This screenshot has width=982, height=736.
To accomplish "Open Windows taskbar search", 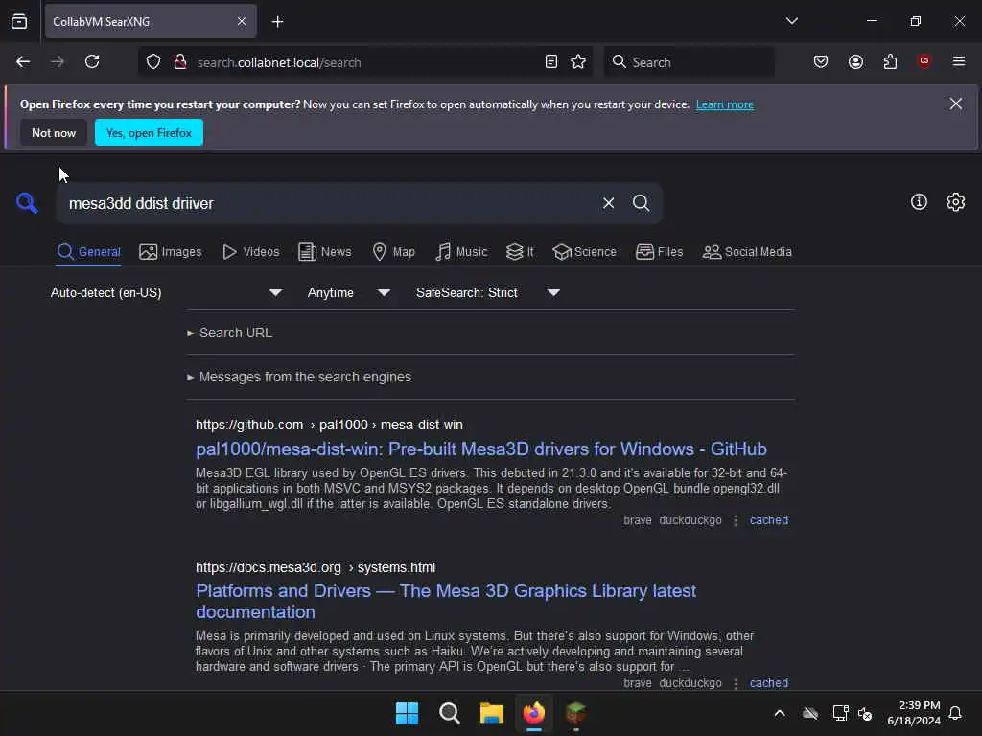I will (449, 713).
